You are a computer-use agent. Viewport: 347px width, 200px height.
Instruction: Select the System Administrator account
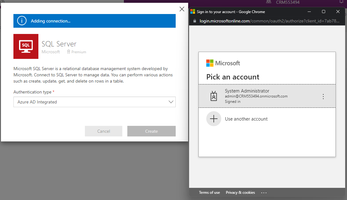tap(256, 96)
